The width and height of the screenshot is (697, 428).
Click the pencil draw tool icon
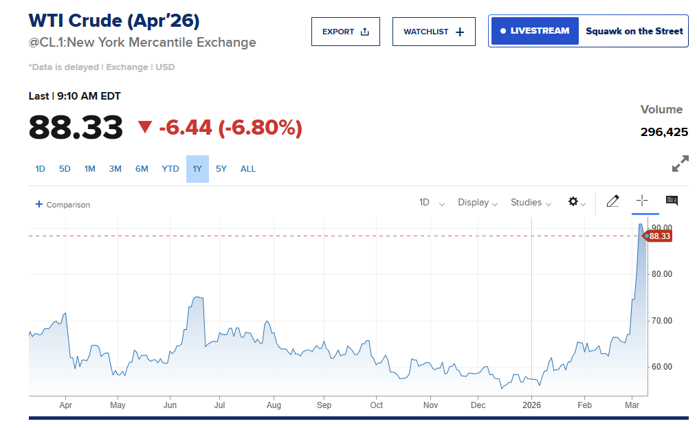point(612,201)
